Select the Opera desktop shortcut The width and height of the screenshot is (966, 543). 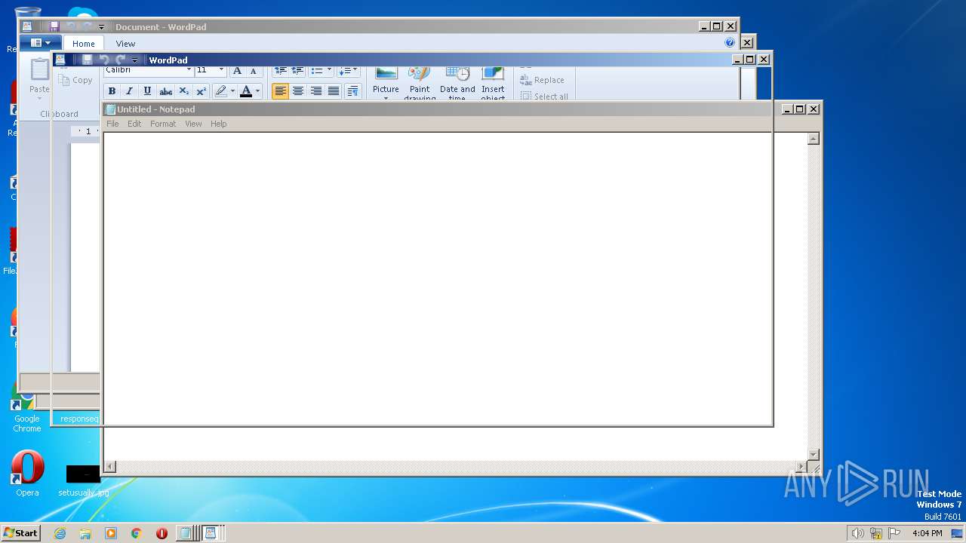(x=27, y=474)
